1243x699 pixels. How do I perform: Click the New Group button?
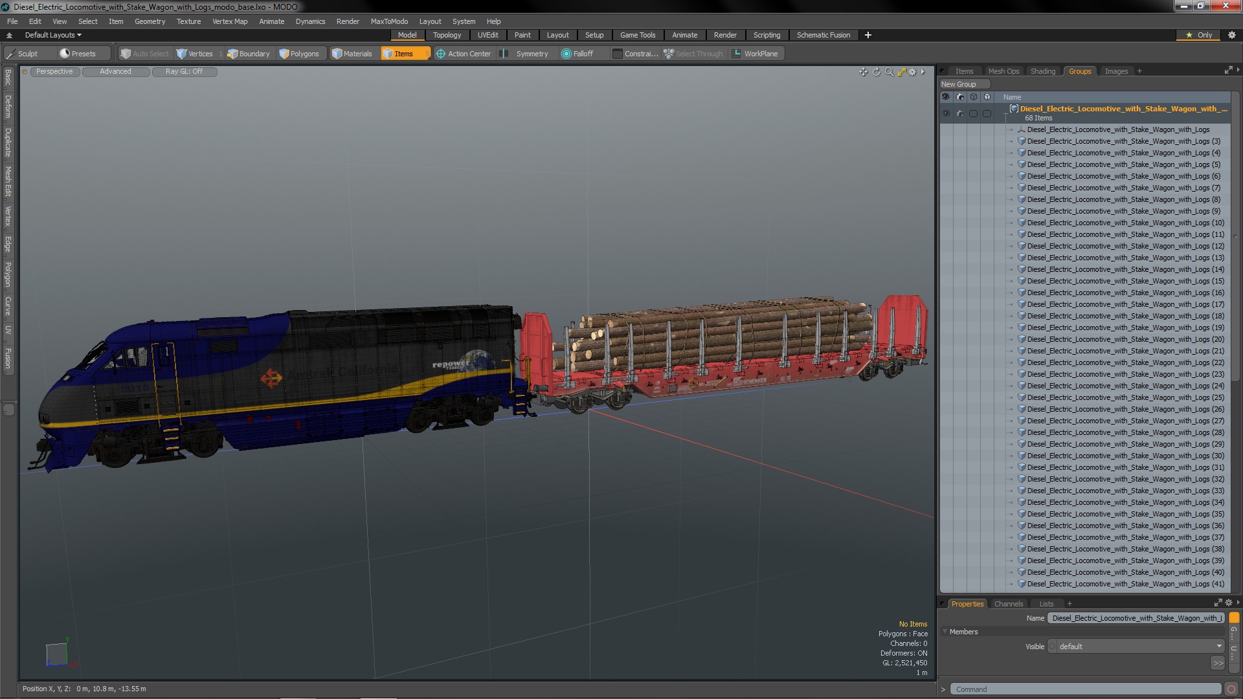pos(959,84)
